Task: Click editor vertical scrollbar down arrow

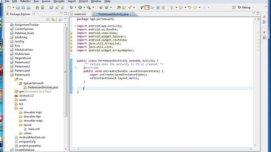Action: [255, 145]
